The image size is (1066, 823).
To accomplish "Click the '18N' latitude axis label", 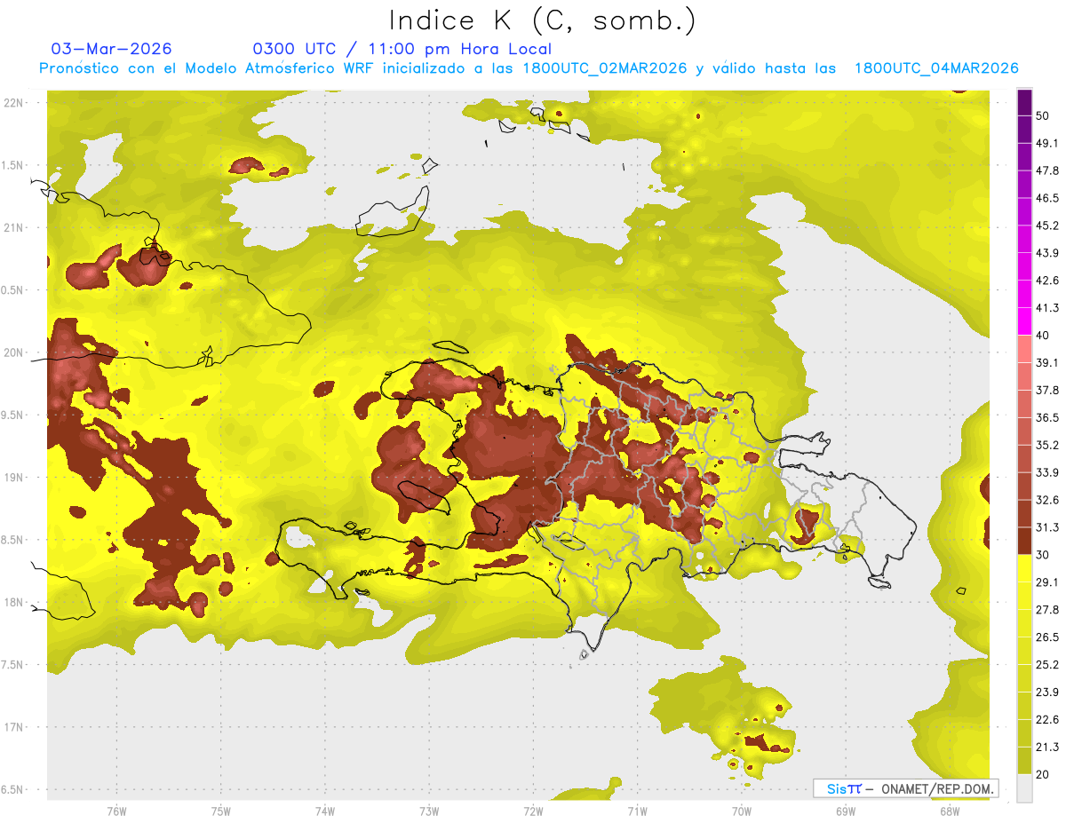I will coord(13,602).
